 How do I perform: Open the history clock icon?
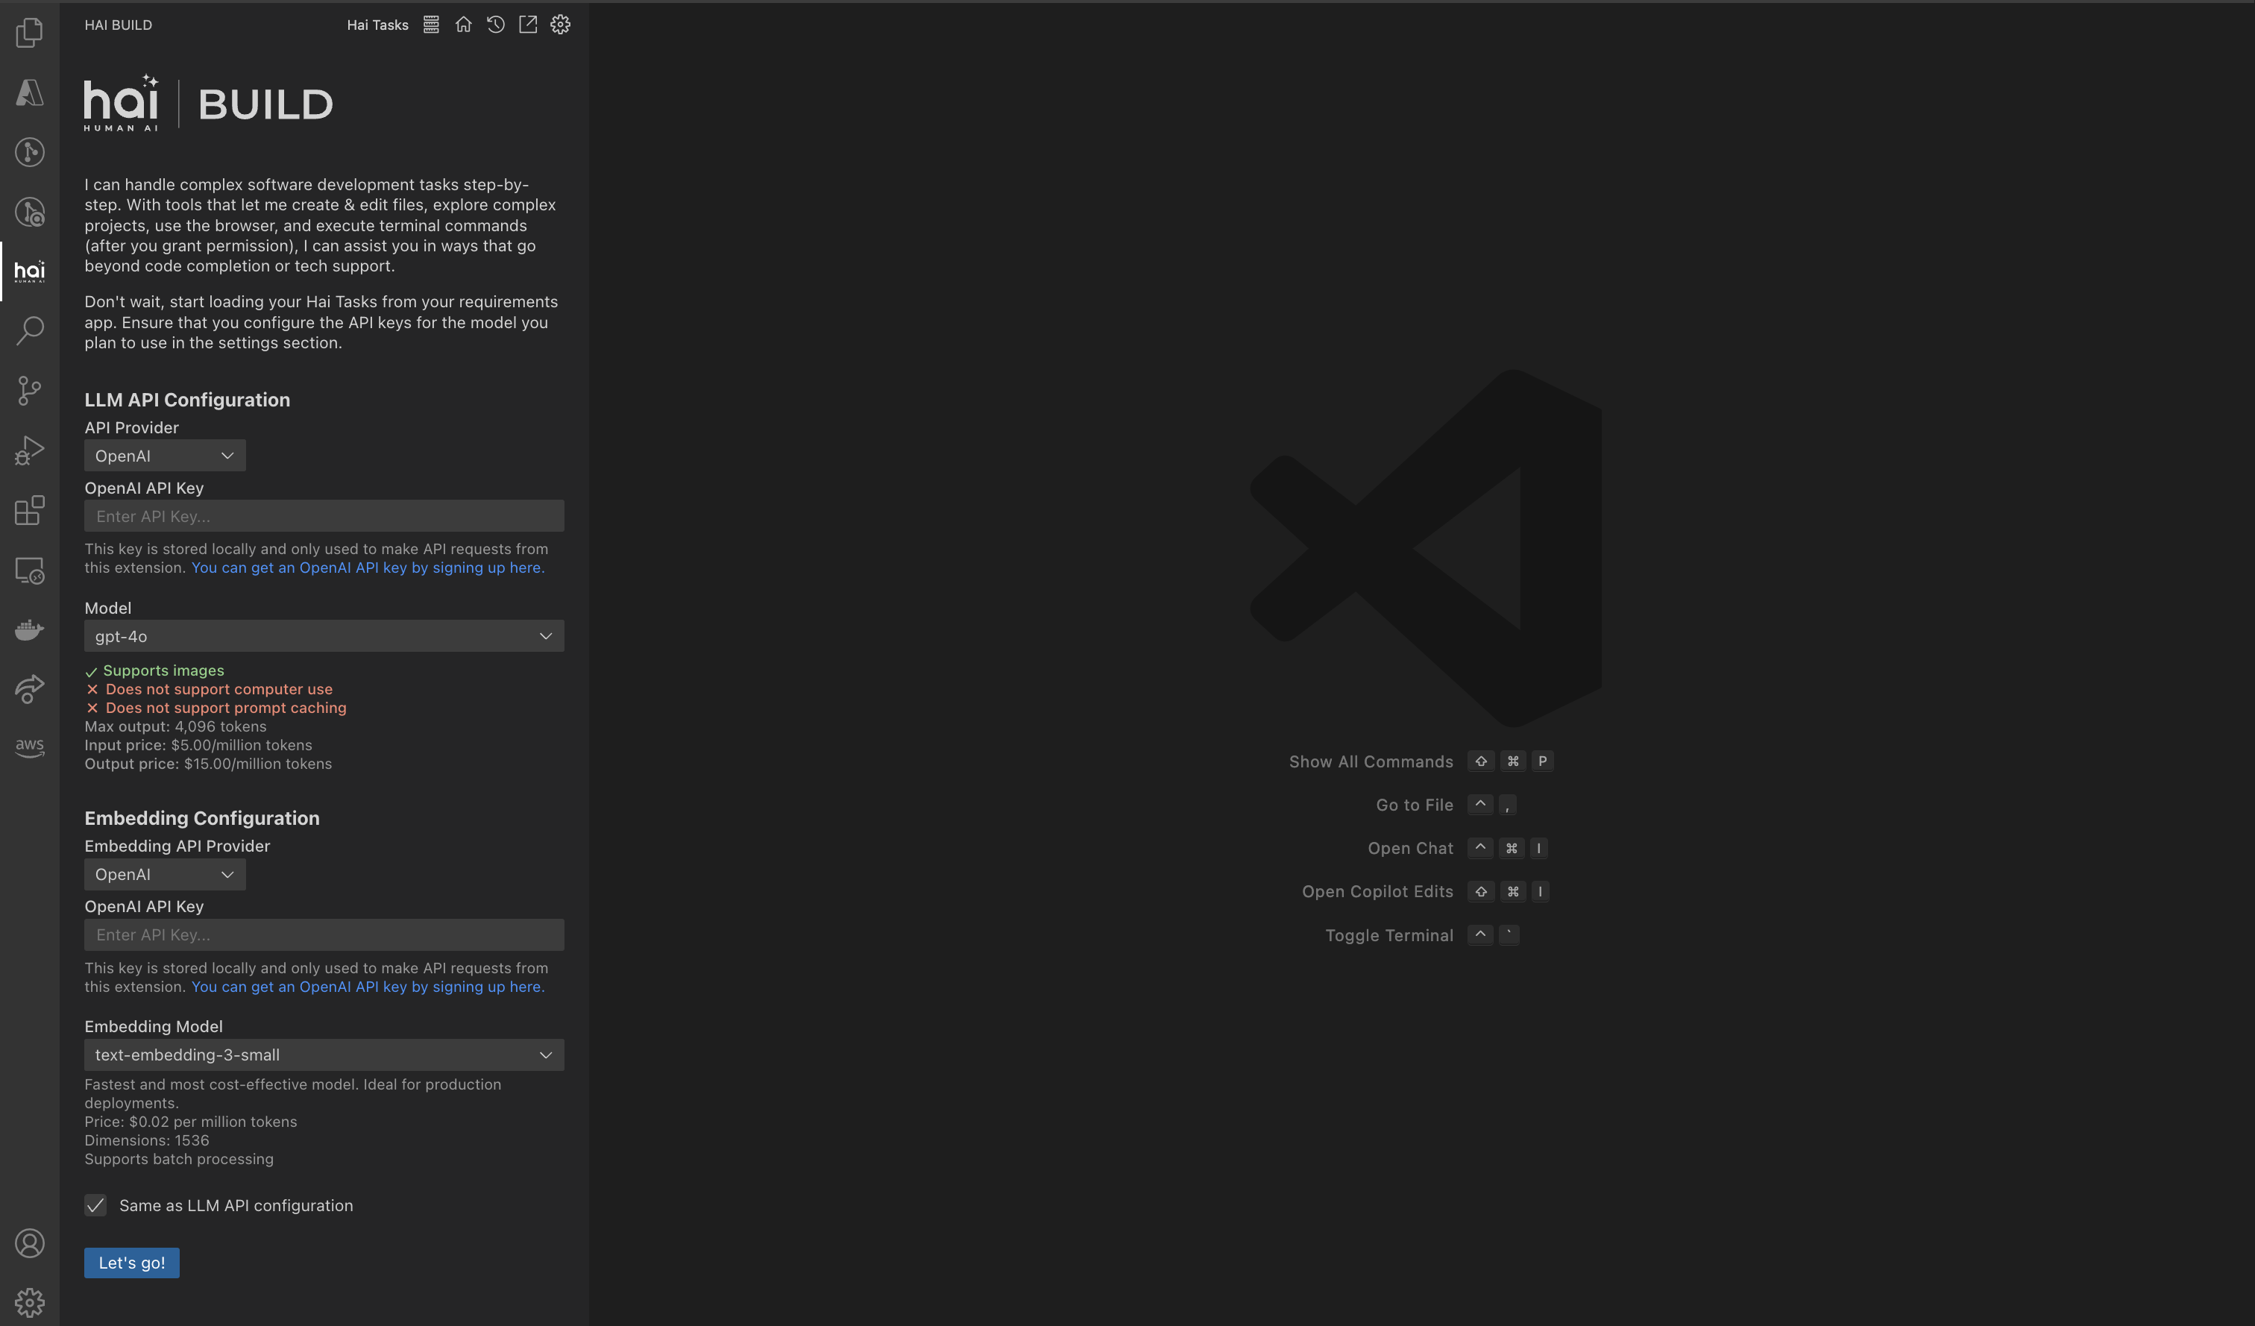pos(496,25)
